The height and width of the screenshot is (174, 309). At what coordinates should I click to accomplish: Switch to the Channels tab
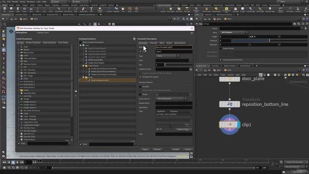click(154, 43)
